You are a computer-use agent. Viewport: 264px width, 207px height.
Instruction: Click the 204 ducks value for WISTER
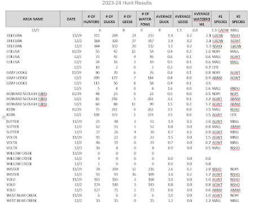[x=115, y=169]
